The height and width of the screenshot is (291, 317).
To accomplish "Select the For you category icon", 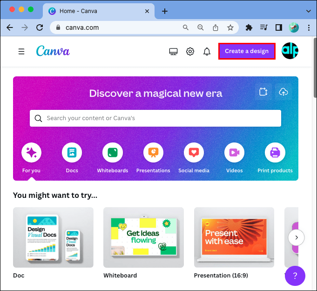I will [31, 152].
